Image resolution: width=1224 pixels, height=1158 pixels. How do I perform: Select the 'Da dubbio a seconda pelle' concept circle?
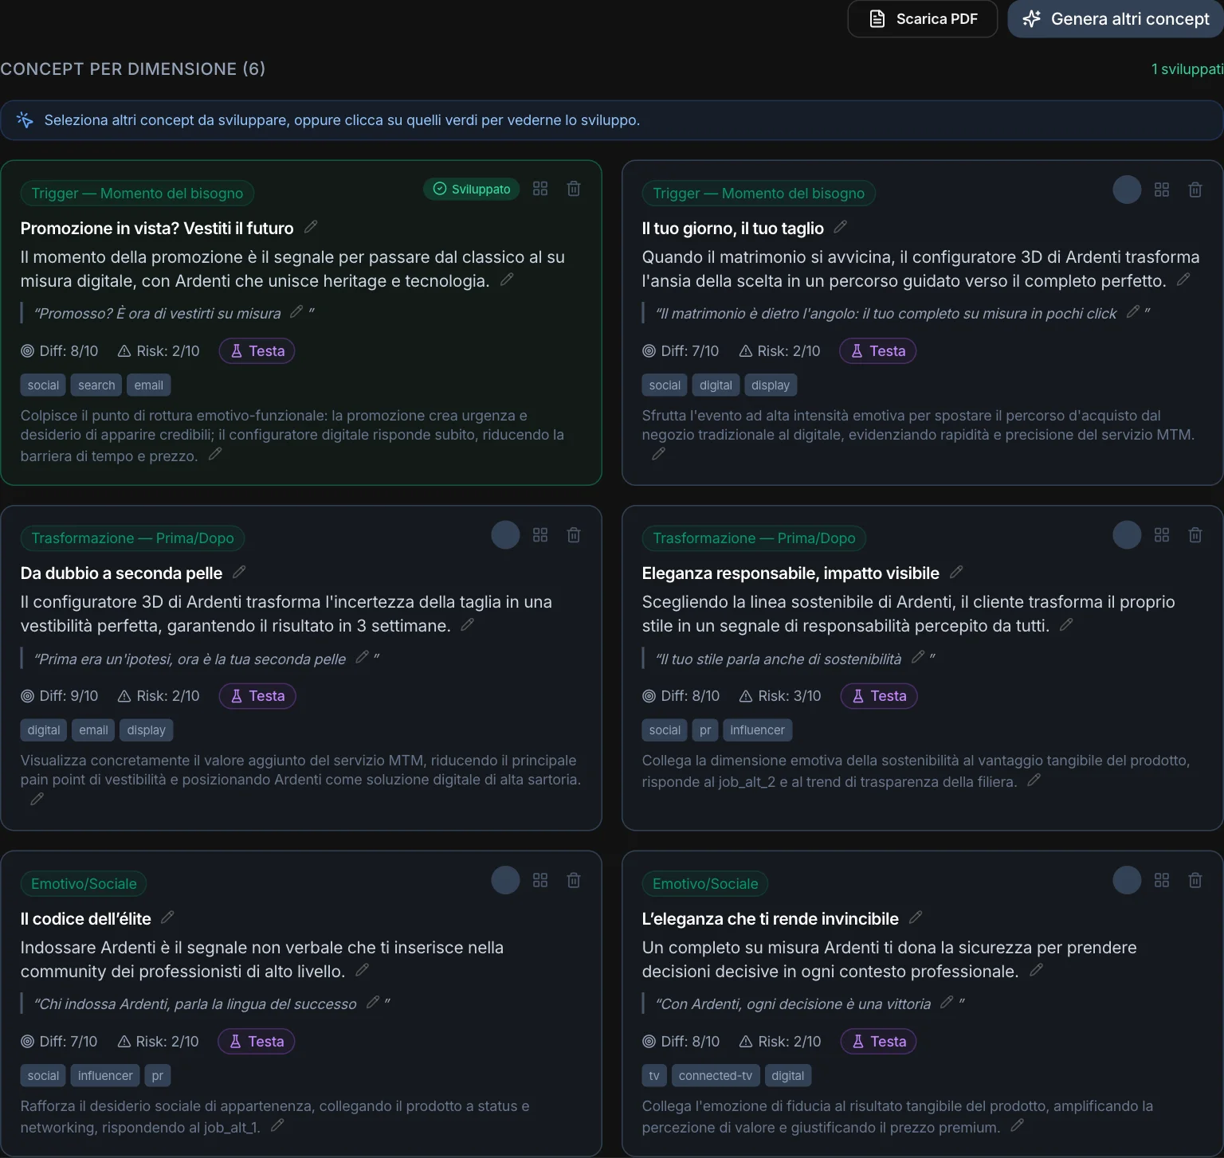505,534
